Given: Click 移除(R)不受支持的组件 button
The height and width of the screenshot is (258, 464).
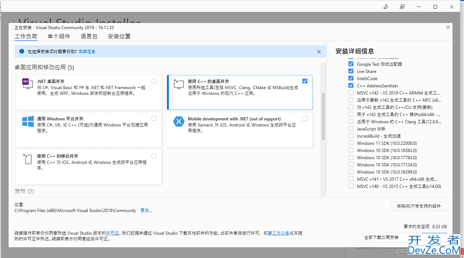Looking at the screenshot, I should coord(419,206).
